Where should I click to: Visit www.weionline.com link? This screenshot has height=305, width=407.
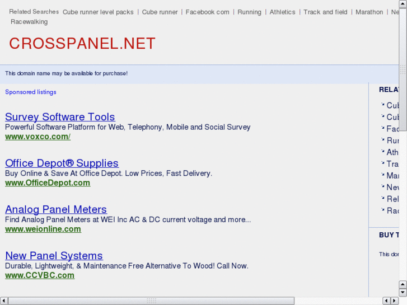43,229
